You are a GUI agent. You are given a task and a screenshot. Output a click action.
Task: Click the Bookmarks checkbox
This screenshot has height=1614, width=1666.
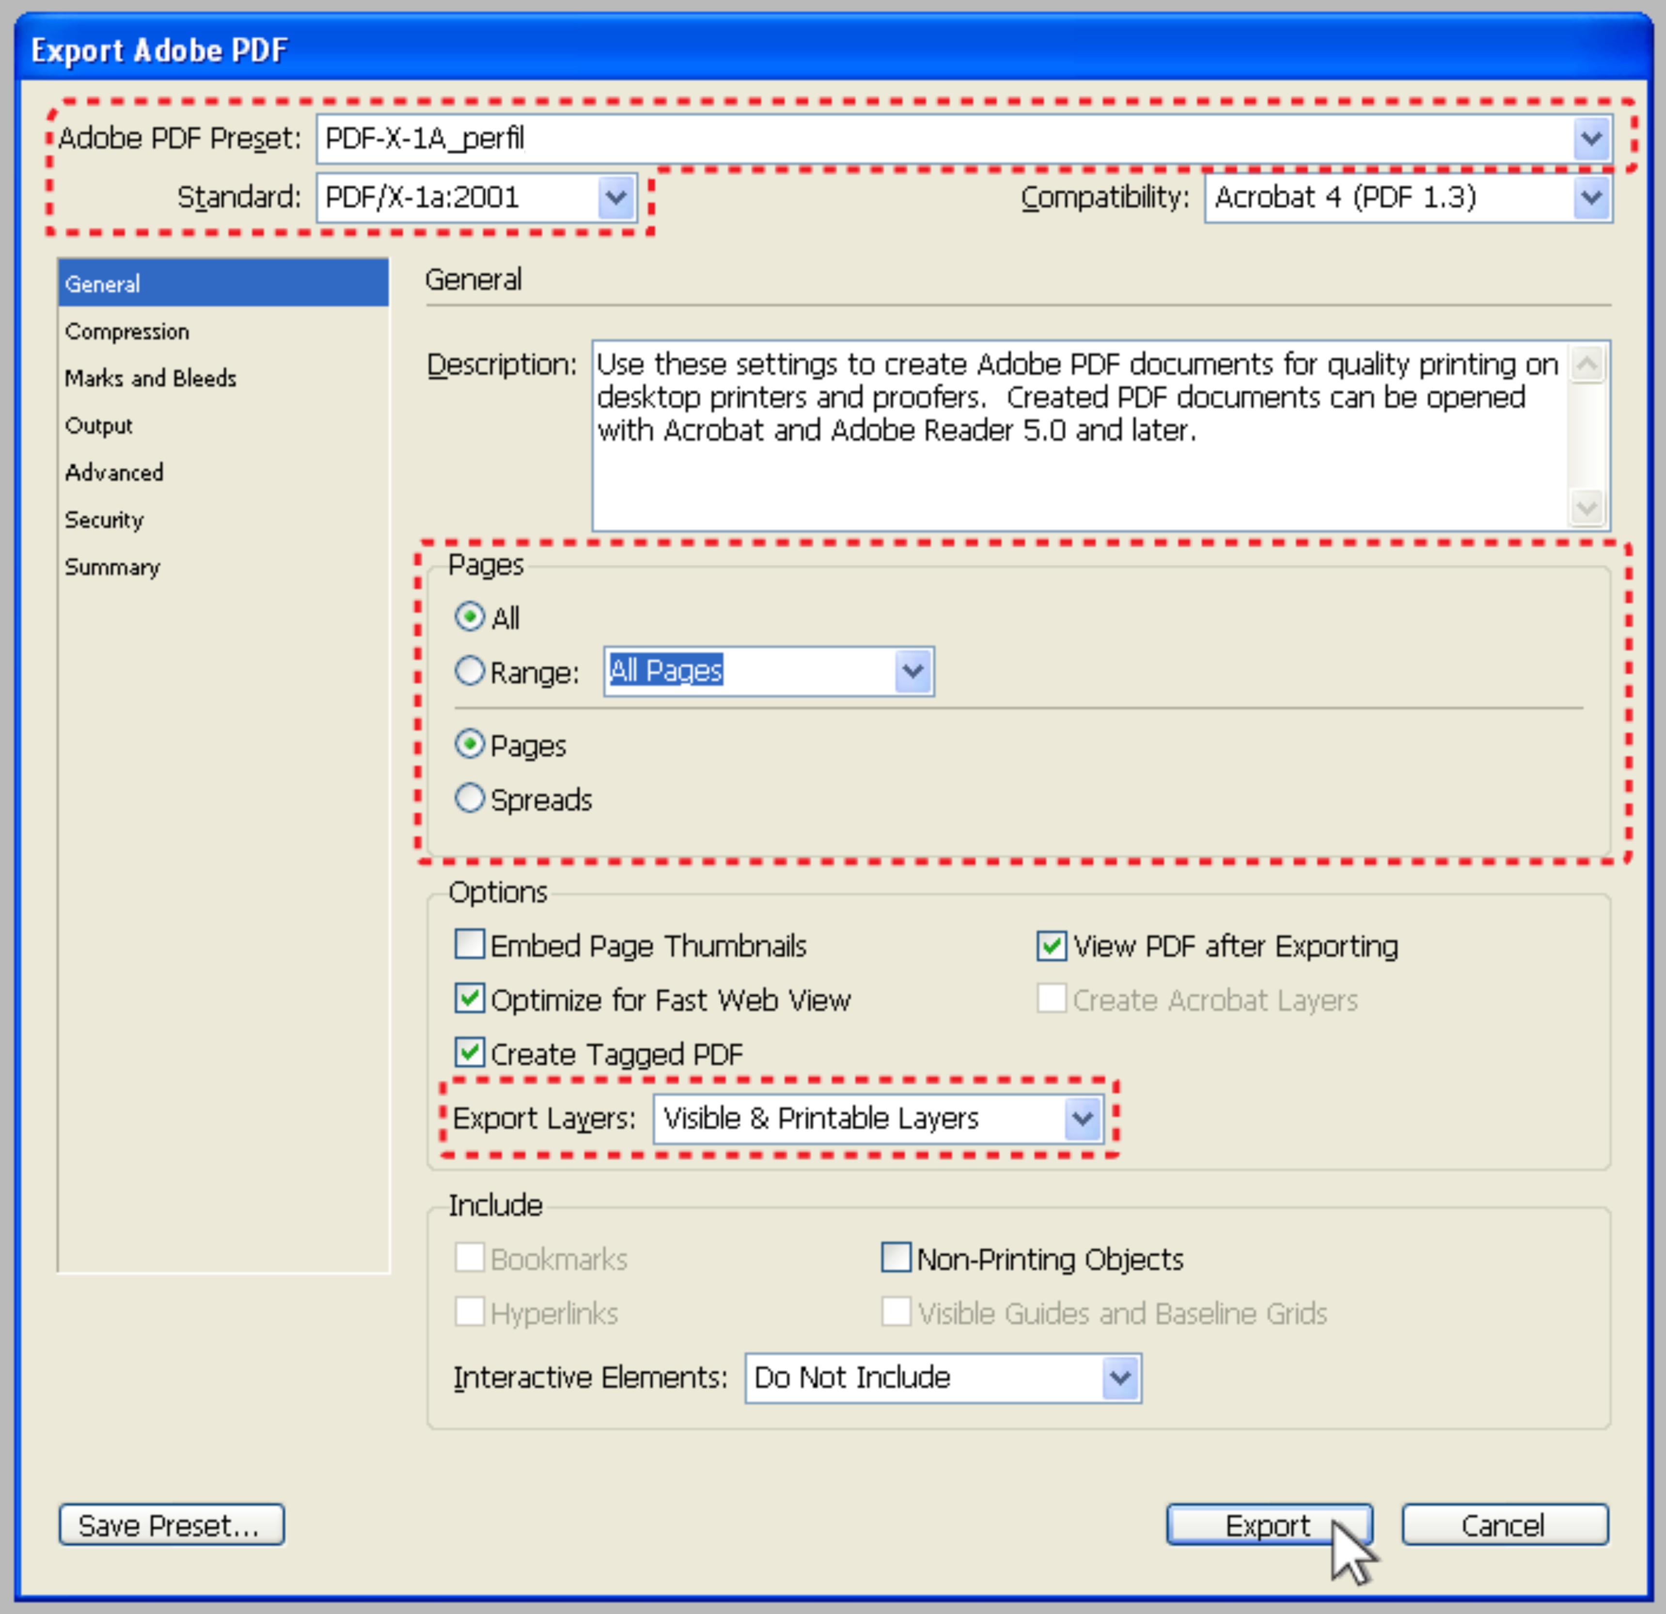469,1257
